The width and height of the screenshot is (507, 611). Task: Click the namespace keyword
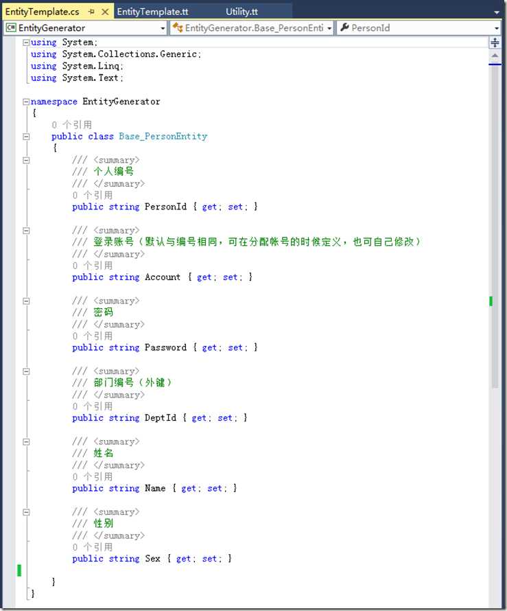pos(54,102)
